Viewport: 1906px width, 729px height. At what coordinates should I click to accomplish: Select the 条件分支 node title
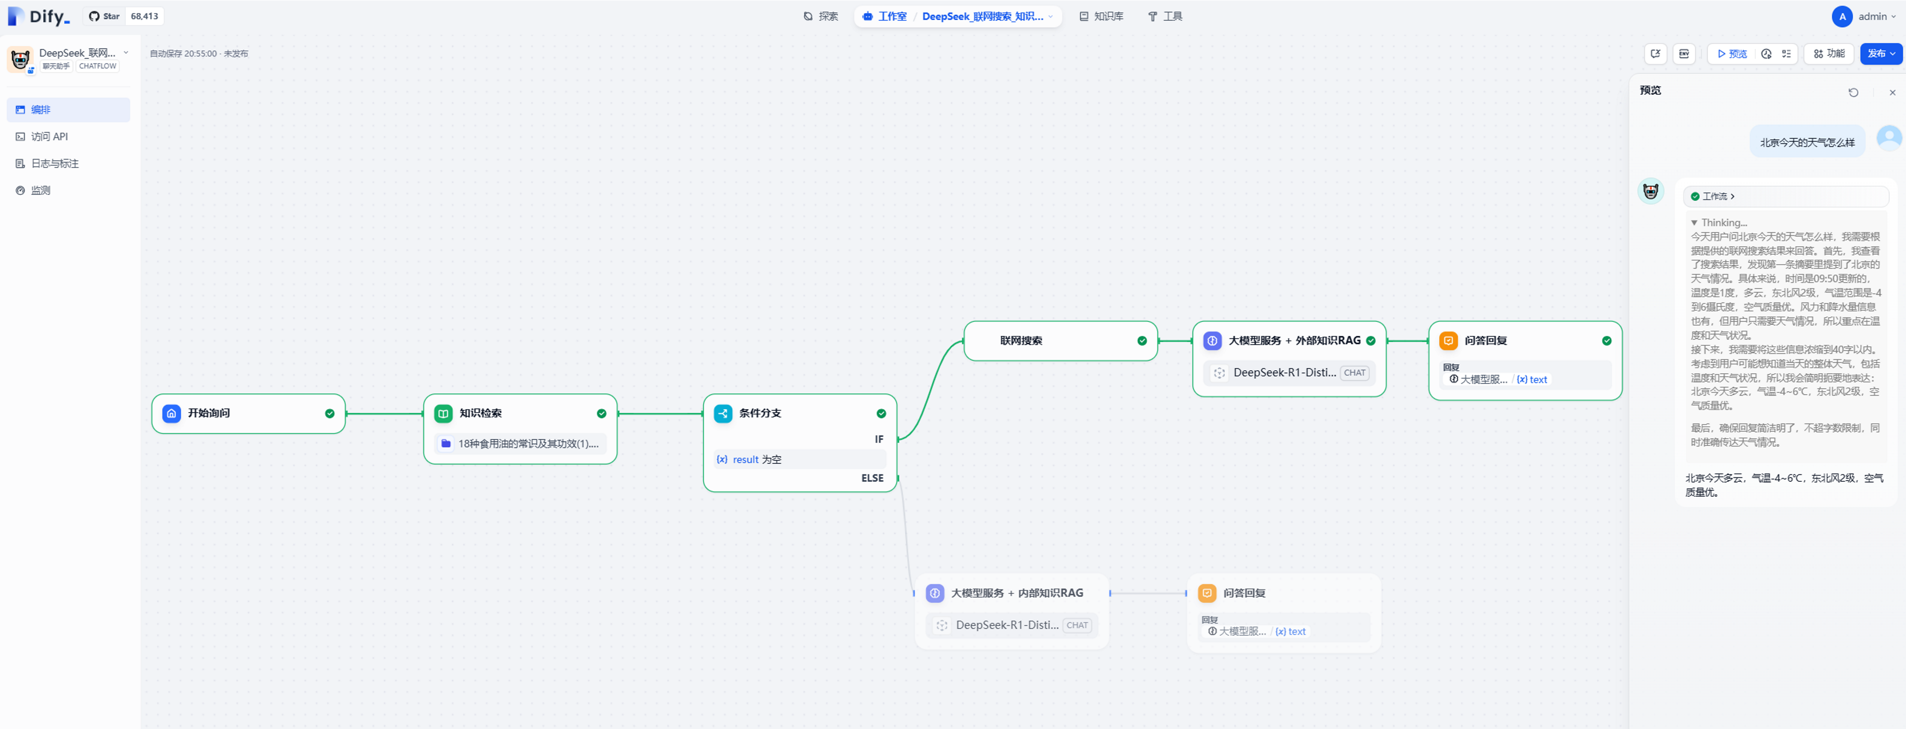[760, 413]
